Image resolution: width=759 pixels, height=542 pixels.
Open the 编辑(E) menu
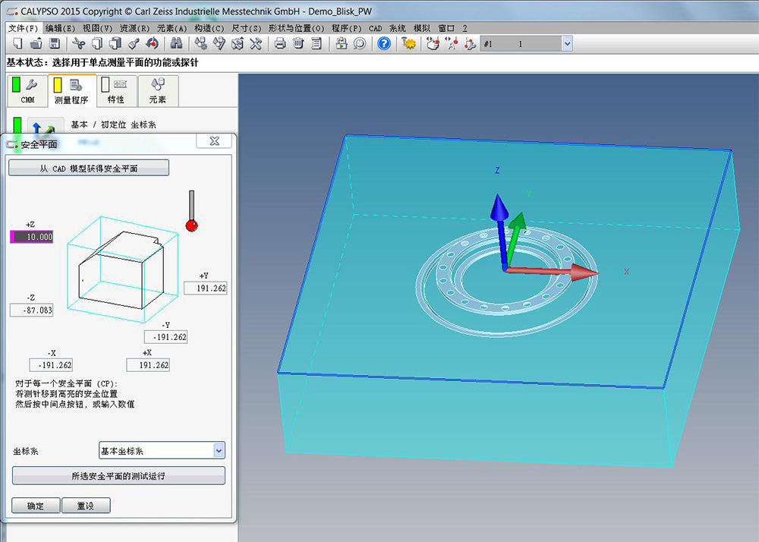click(60, 28)
